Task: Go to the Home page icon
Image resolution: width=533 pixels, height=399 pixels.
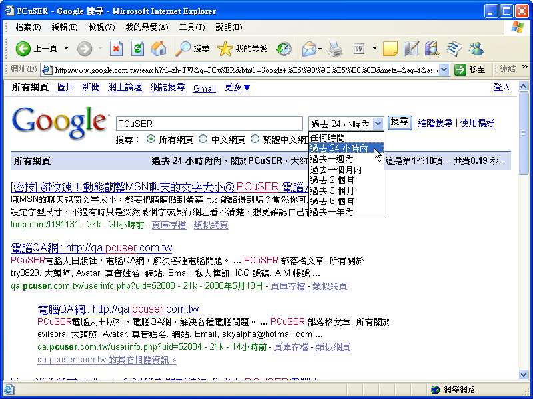Action: tap(159, 49)
